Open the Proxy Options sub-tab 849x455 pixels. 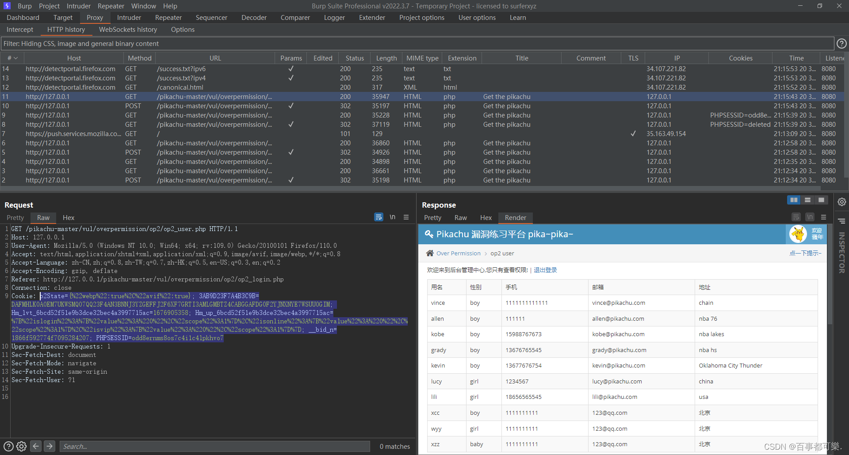click(183, 30)
